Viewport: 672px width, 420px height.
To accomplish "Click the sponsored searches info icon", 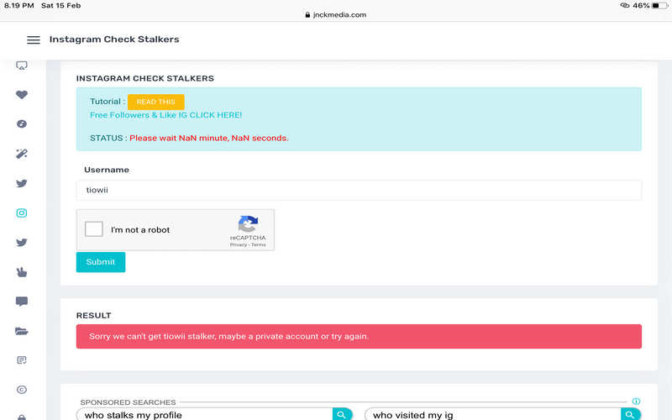I will [636, 402].
